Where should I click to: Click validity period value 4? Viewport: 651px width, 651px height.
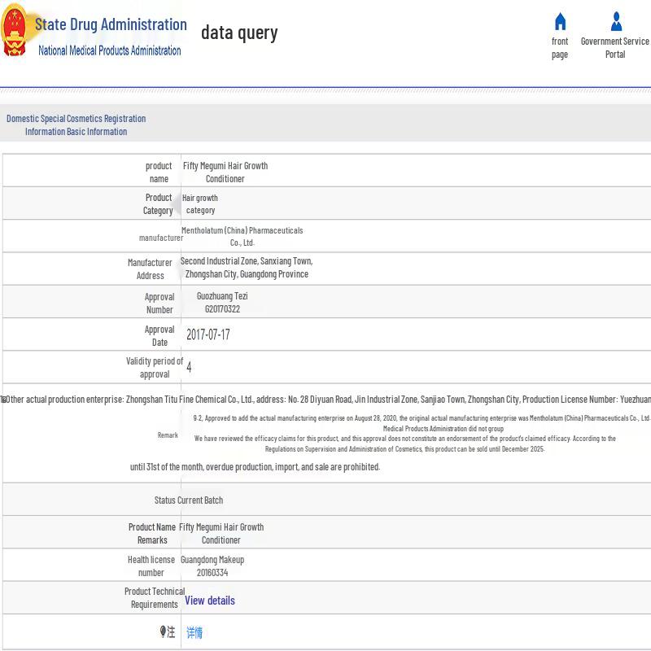(x=189, y=367)
